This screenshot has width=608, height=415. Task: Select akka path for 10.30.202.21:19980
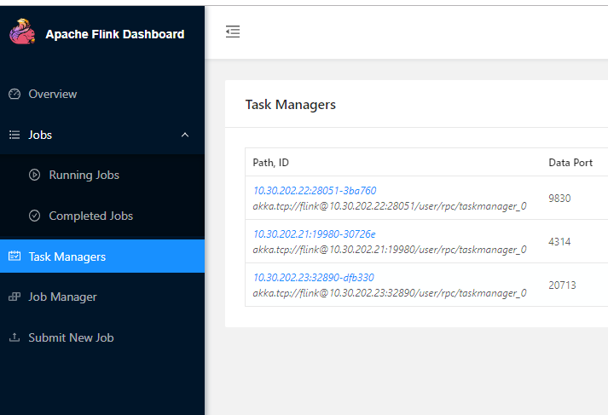(390, 250)
